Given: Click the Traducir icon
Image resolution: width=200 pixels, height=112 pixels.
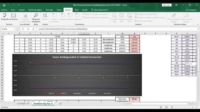Looking at the screenshot, I should pos(45,16).
